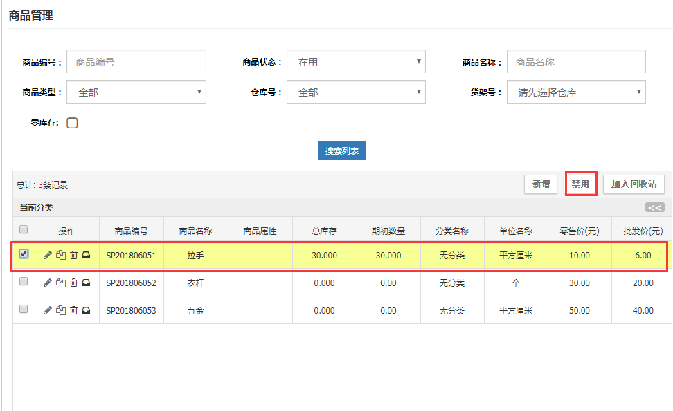
Task: Open the 商品类型 dropdown
Action: (x=136, y=92)
